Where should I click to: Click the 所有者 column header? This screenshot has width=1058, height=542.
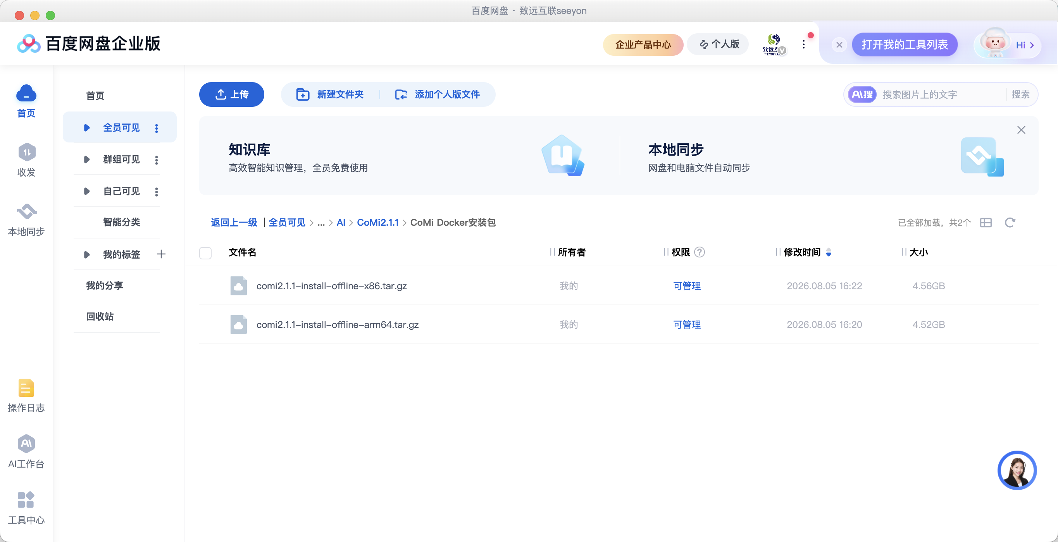click(x=572, y=252)
